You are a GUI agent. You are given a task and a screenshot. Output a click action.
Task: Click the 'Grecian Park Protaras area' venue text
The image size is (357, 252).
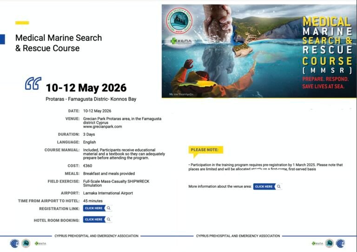click(x=122, y=121)
